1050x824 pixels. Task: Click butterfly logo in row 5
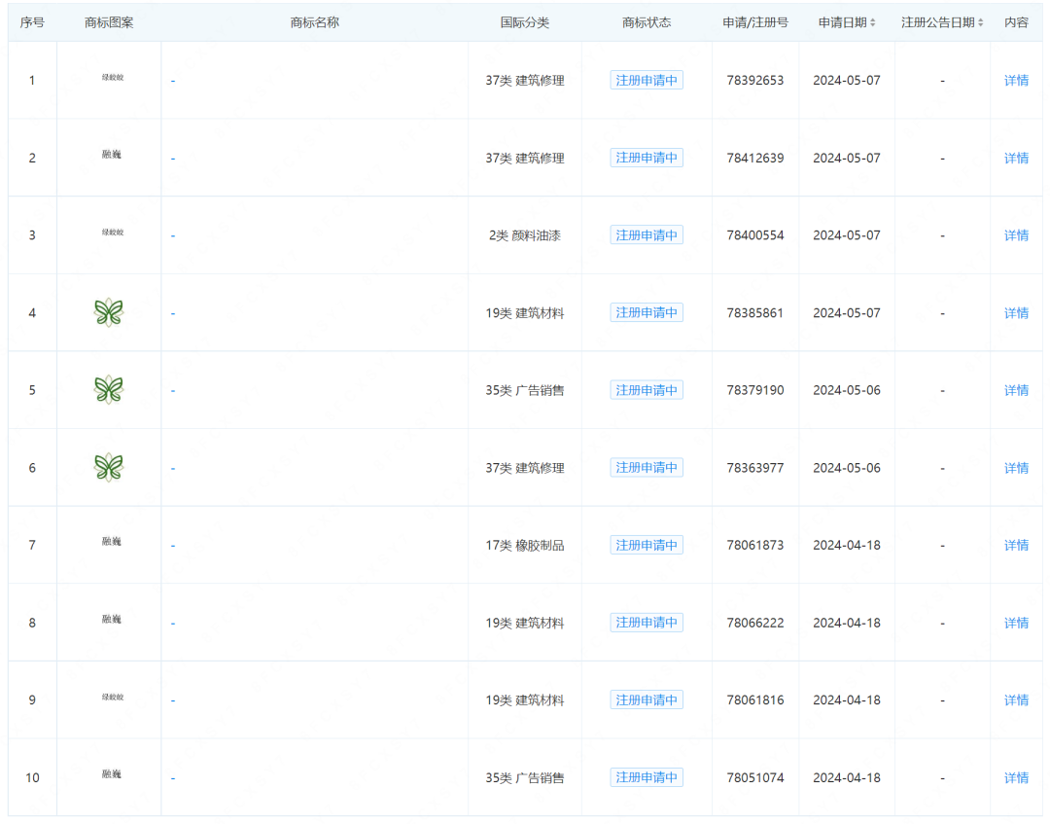(109, 390)
